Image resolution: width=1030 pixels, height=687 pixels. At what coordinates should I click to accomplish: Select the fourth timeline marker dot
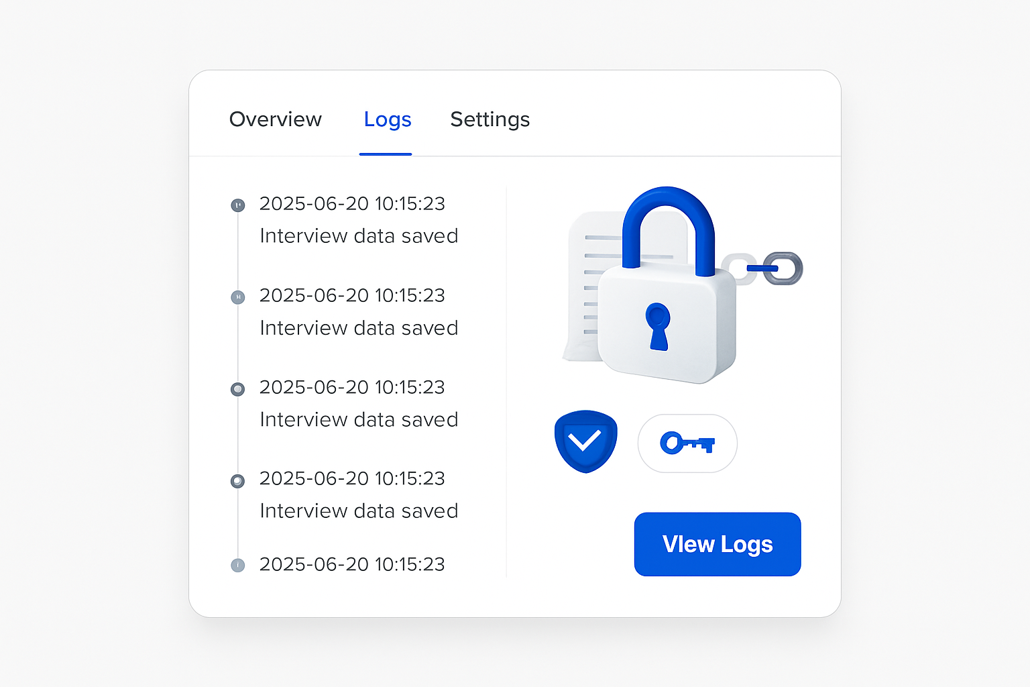pyautogui.click(x=238, y=481)
